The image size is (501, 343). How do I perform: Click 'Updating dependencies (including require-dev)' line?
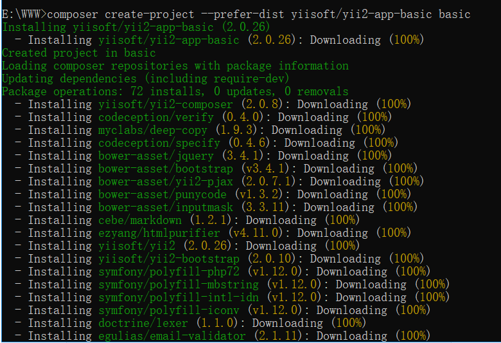[x=146, y=79]
